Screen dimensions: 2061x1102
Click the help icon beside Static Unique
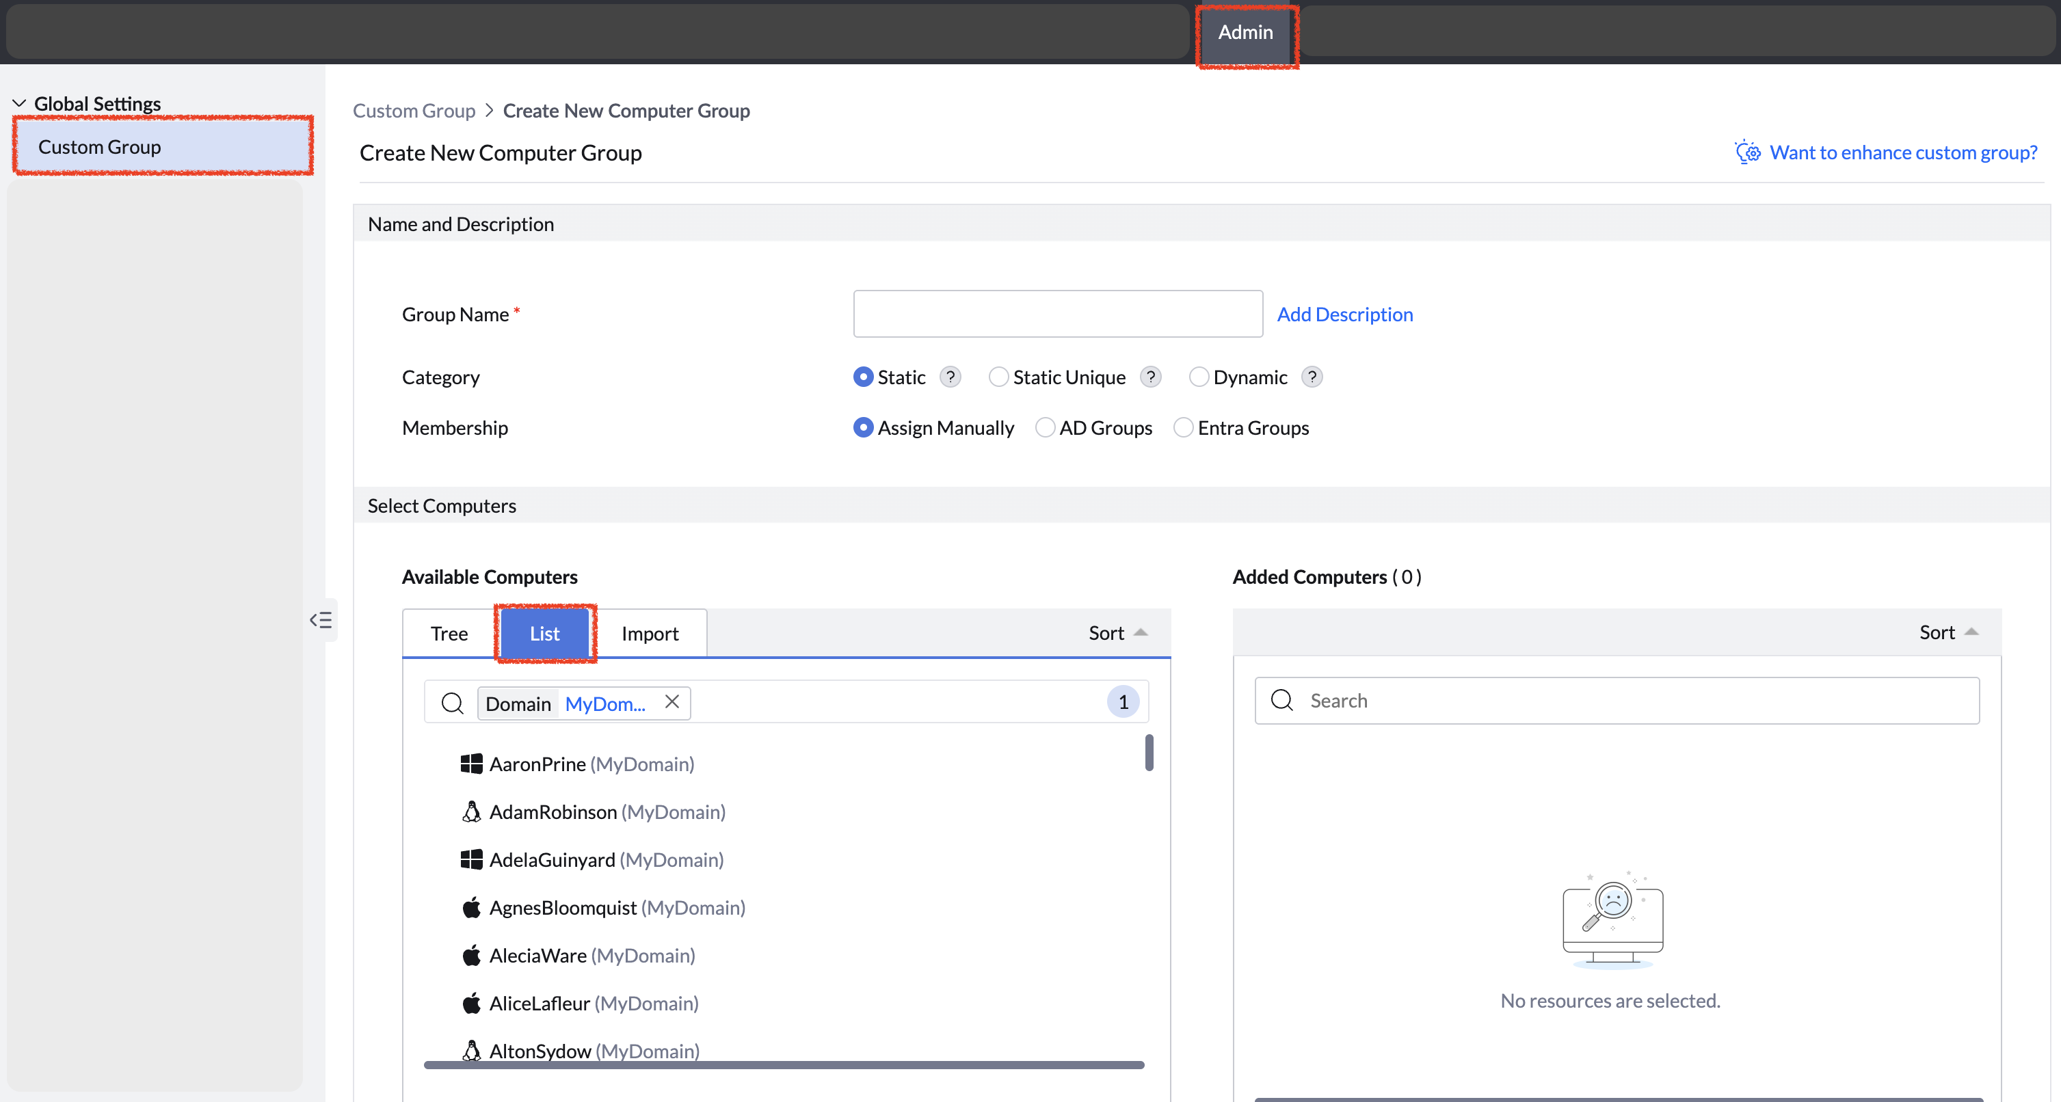[1149, 377]
